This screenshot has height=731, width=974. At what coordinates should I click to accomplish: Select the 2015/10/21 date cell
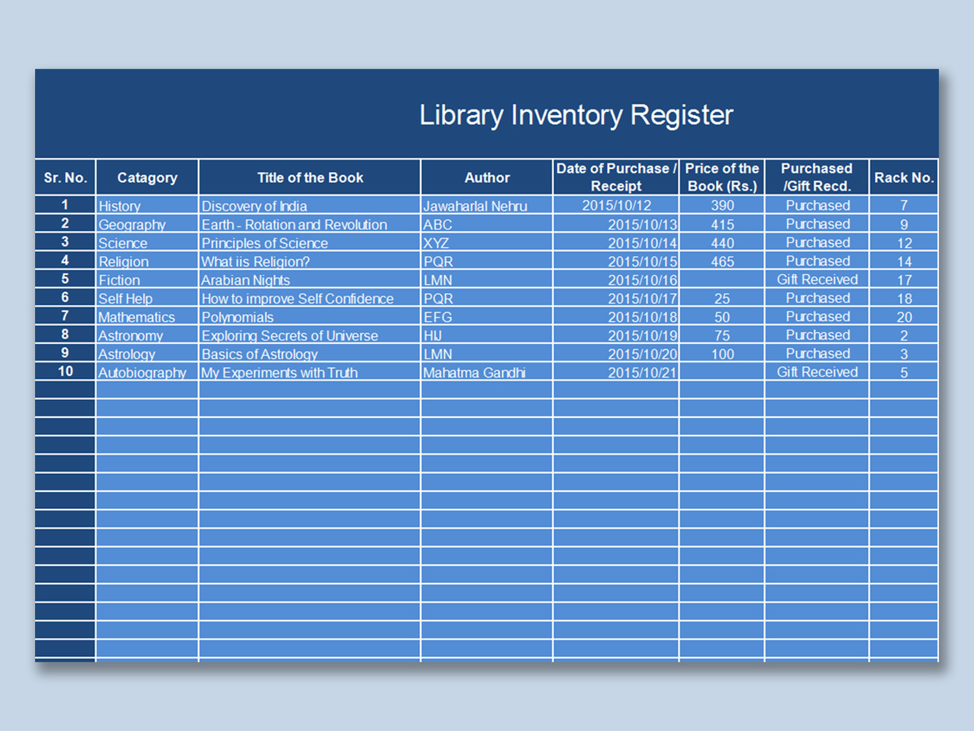616,372
